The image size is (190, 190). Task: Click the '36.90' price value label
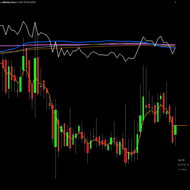click(181, 160)
